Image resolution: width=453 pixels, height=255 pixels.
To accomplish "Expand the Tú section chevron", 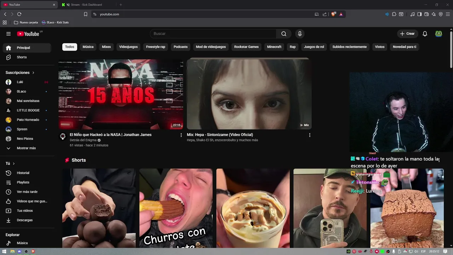I will pyautogui.click(x=14, y=164).
